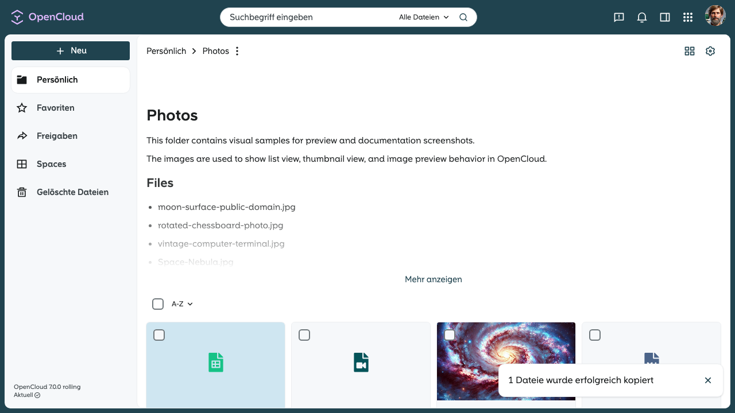Expand the Alle Dateien search scope dropdown
This screenshot has height=413, width=735.
pyautogui.click(x=424, y=17)
